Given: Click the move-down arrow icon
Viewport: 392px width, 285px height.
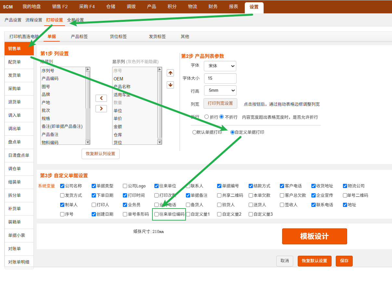Looking at the screenshot, I should pyautogui.click(x=170, y=85).
